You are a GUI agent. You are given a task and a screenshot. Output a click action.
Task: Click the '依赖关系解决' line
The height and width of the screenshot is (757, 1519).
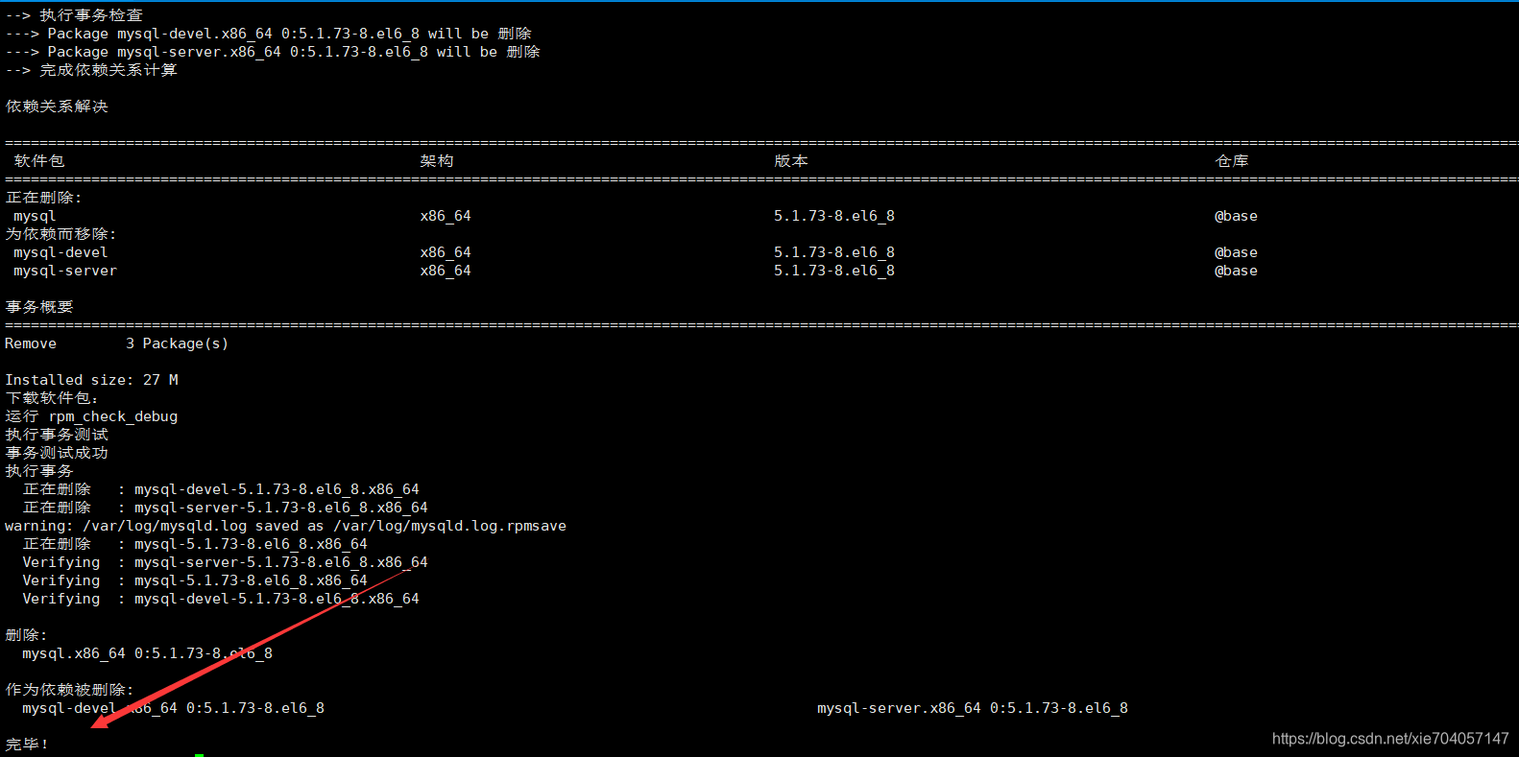[57, 106]
